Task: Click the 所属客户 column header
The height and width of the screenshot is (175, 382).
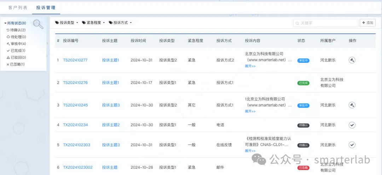Action: click(328, 41)
